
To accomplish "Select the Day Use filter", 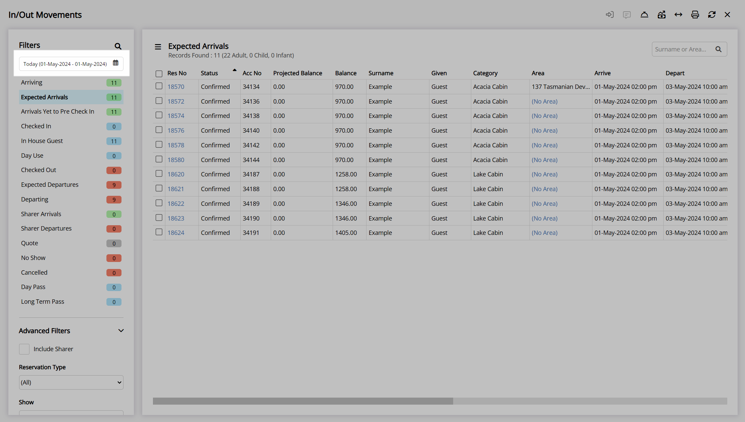I will coord(71,156).
